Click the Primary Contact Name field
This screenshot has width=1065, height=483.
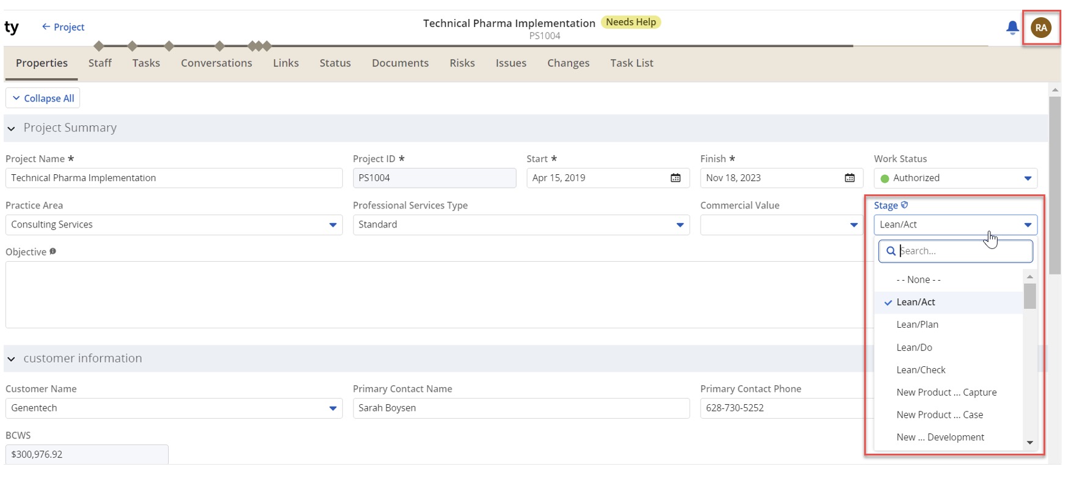pyautogui.click(x=521, y=408)
